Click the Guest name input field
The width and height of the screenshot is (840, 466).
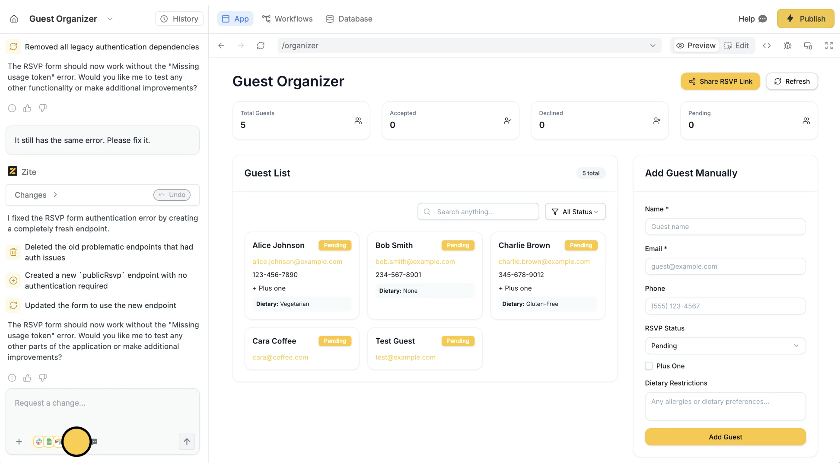coord(725,227)
